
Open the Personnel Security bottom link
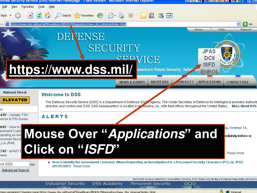click(151, 184)
